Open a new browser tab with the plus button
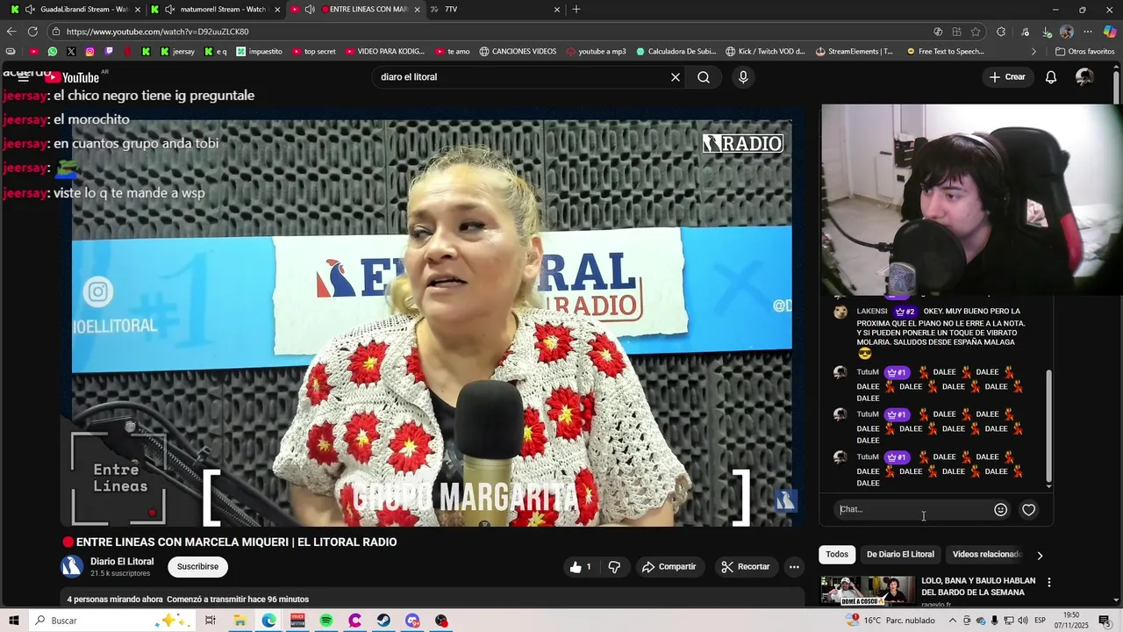 [576, 10]
